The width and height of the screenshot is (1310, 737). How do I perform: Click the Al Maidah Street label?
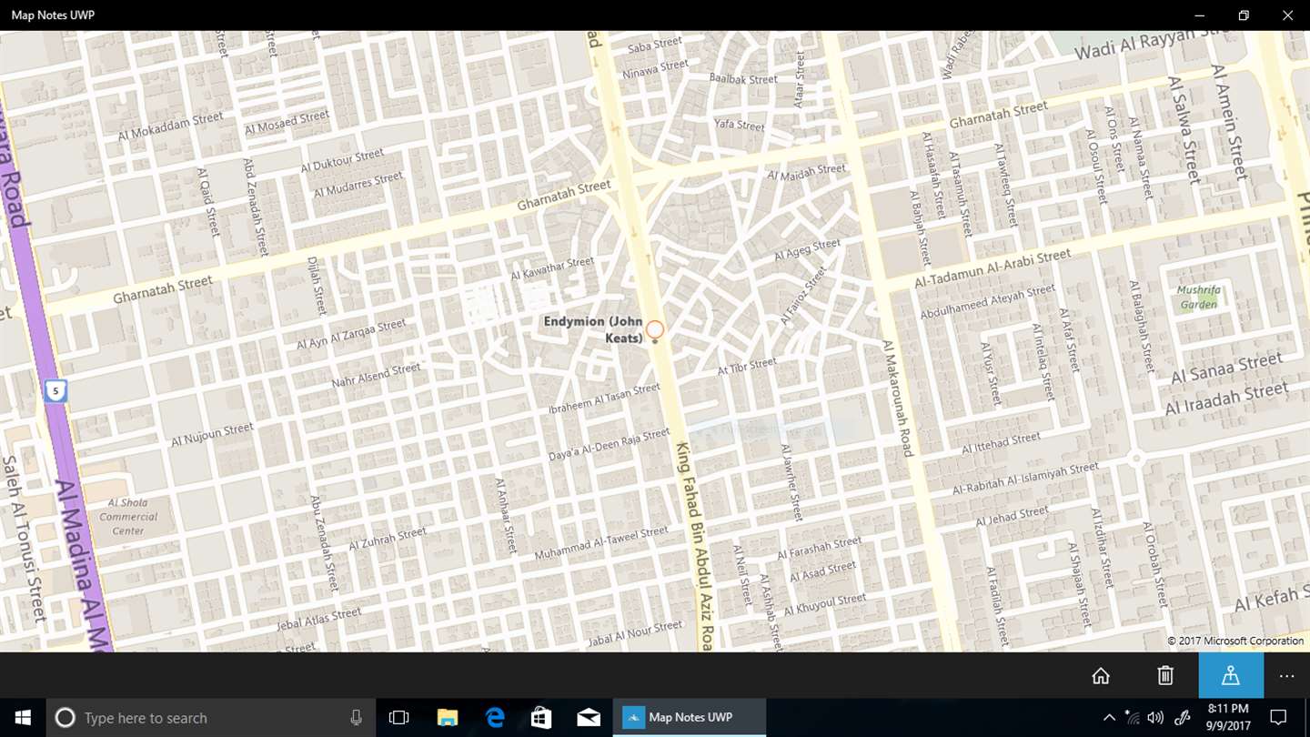[807, 172]
